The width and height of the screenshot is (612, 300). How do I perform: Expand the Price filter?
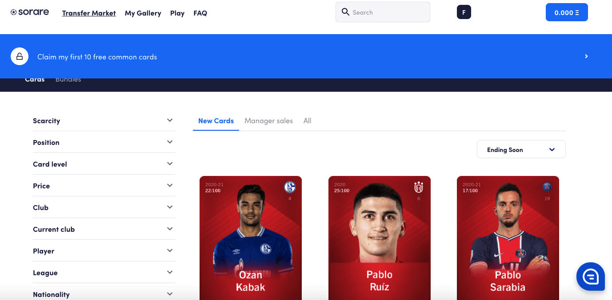point(104,186)
